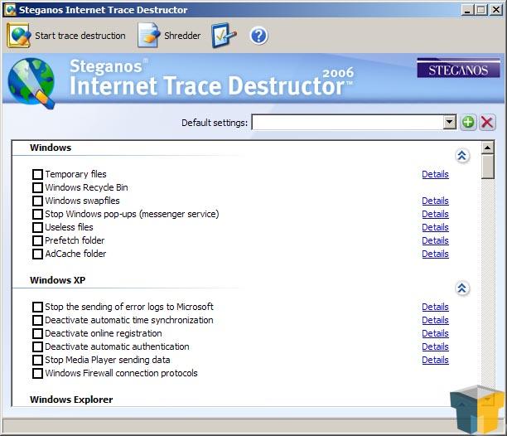507x436 pixels.
Task: Click the Steganos logo in the banner
Action: (458, 68)
